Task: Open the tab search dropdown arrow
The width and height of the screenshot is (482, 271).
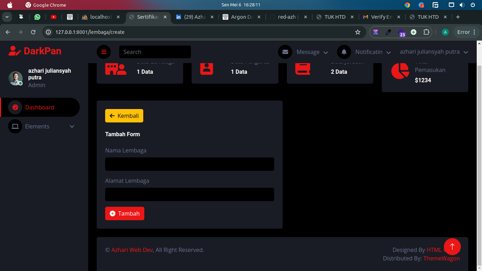Action: [7, 17]
